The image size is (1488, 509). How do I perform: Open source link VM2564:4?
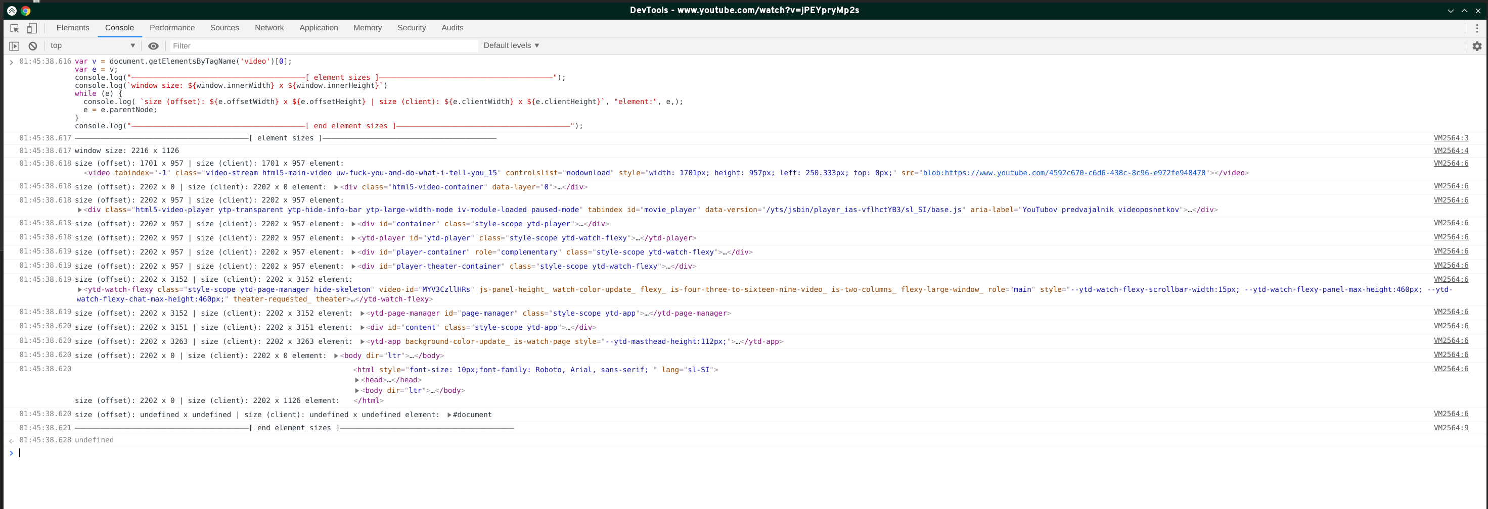click(x=1451, y=150)
